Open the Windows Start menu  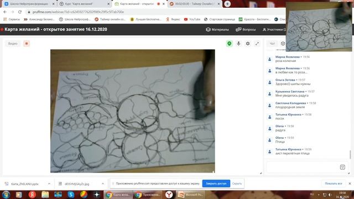[x=6, y=195]
